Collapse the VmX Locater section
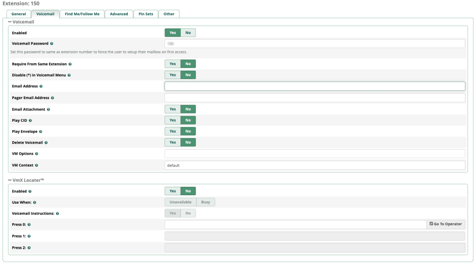Screen dimensions: 476x264 click(x=10, y=180)
